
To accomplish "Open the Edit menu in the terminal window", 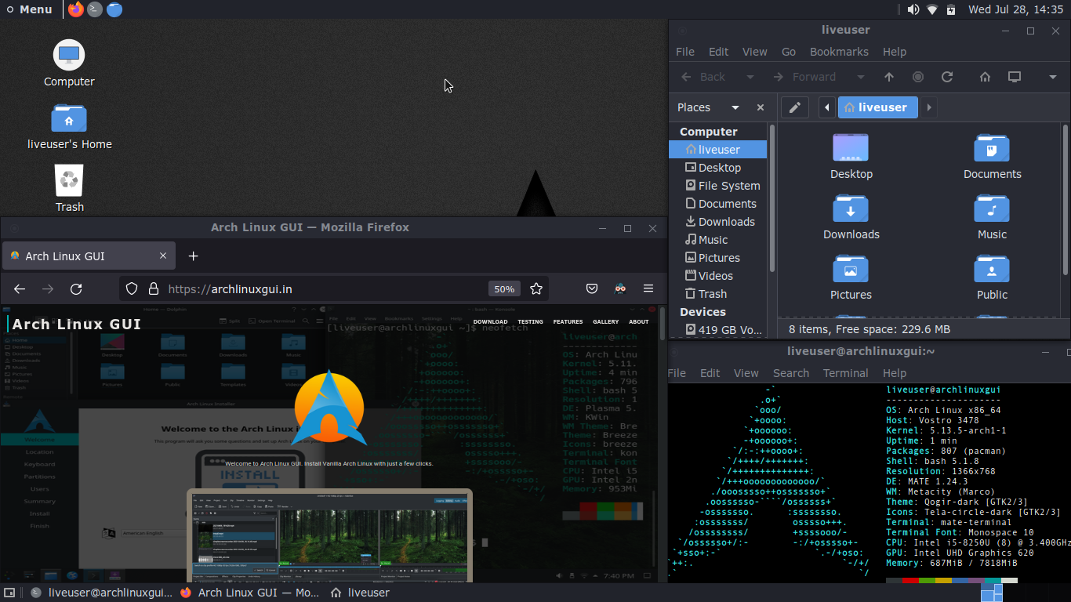I will click(710, 373).
